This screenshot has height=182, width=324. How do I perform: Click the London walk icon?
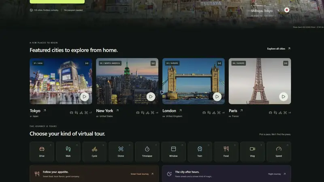coord(209,113)
